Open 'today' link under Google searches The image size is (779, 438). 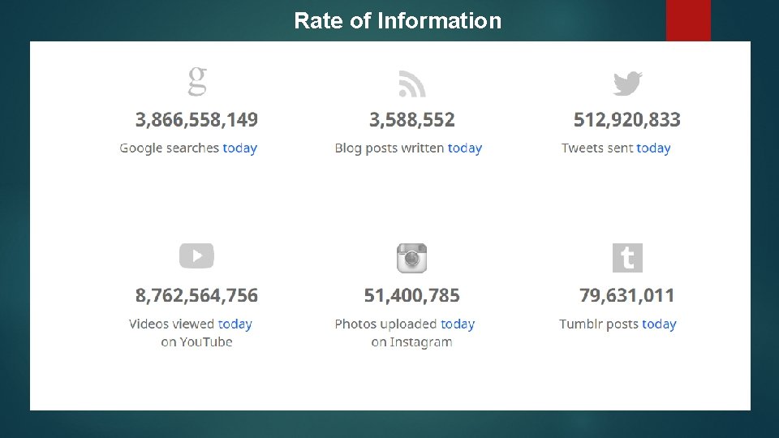pos(239,148)
